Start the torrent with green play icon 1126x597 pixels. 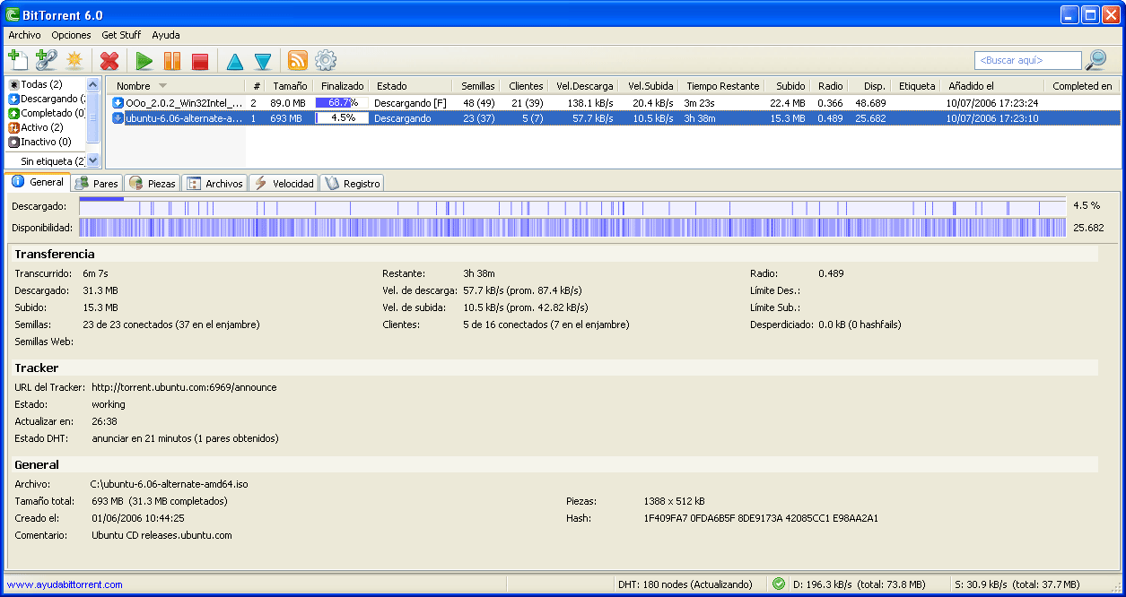click(144, 61)
